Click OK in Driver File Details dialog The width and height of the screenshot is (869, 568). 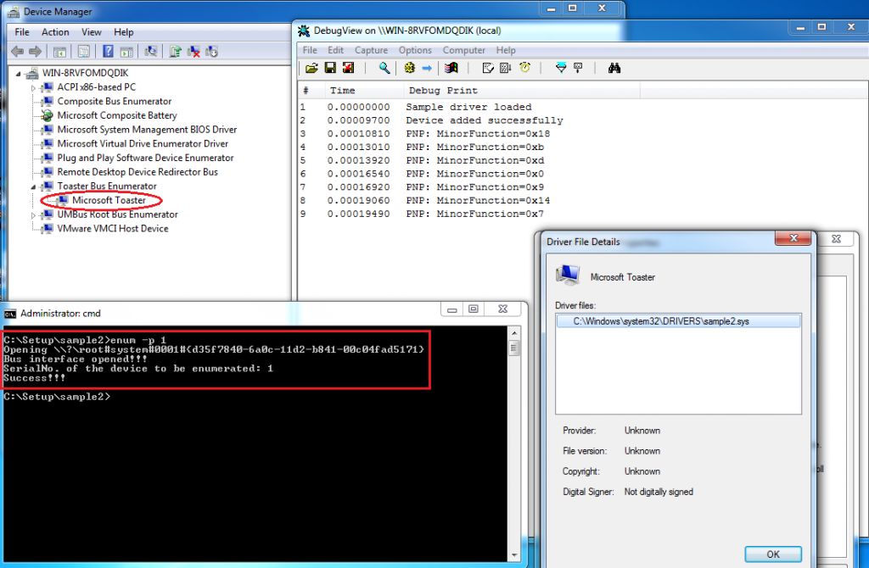[x=773, y=554]
